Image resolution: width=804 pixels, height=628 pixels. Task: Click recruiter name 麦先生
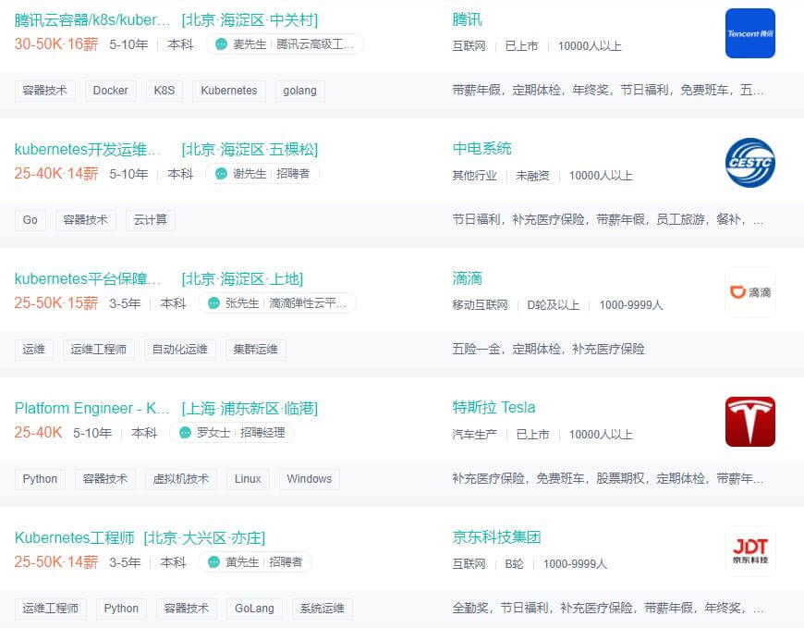pyautogui.click(x=250, y=44)
